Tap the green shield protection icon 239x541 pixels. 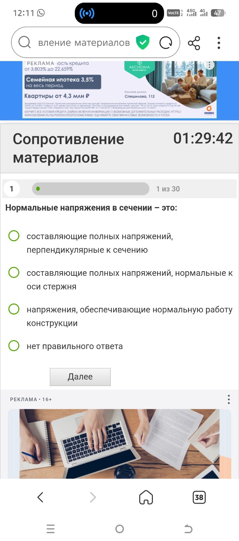tap(143, 42)
